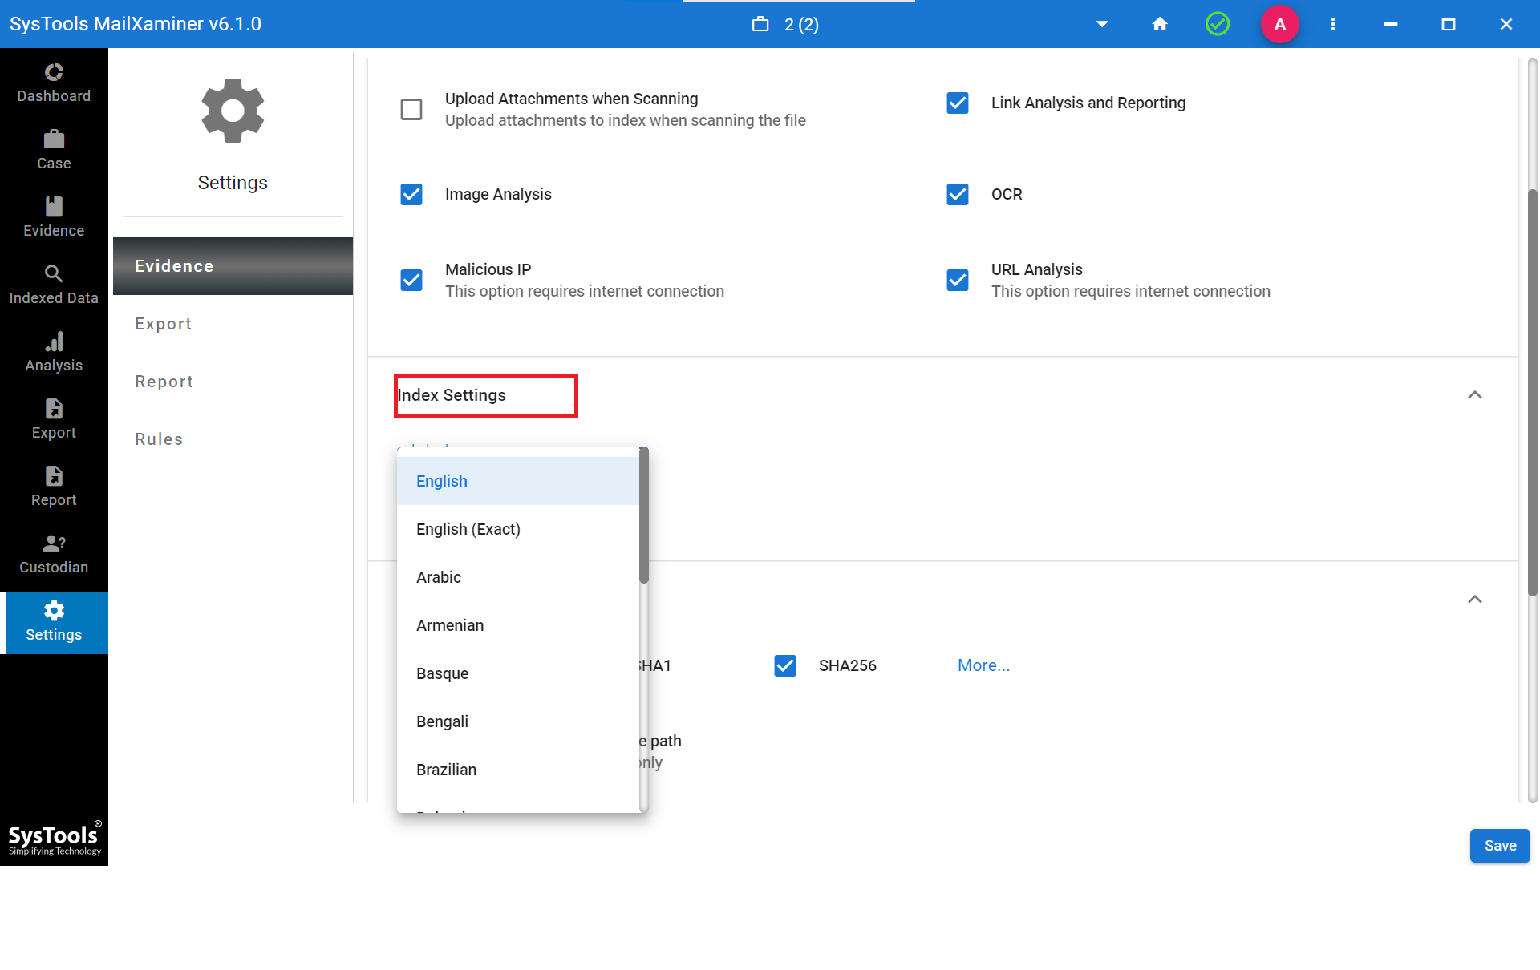Screen dimensions: 1540x970
Task: Disable URL Analysis
Action: [x=958, y=280]
